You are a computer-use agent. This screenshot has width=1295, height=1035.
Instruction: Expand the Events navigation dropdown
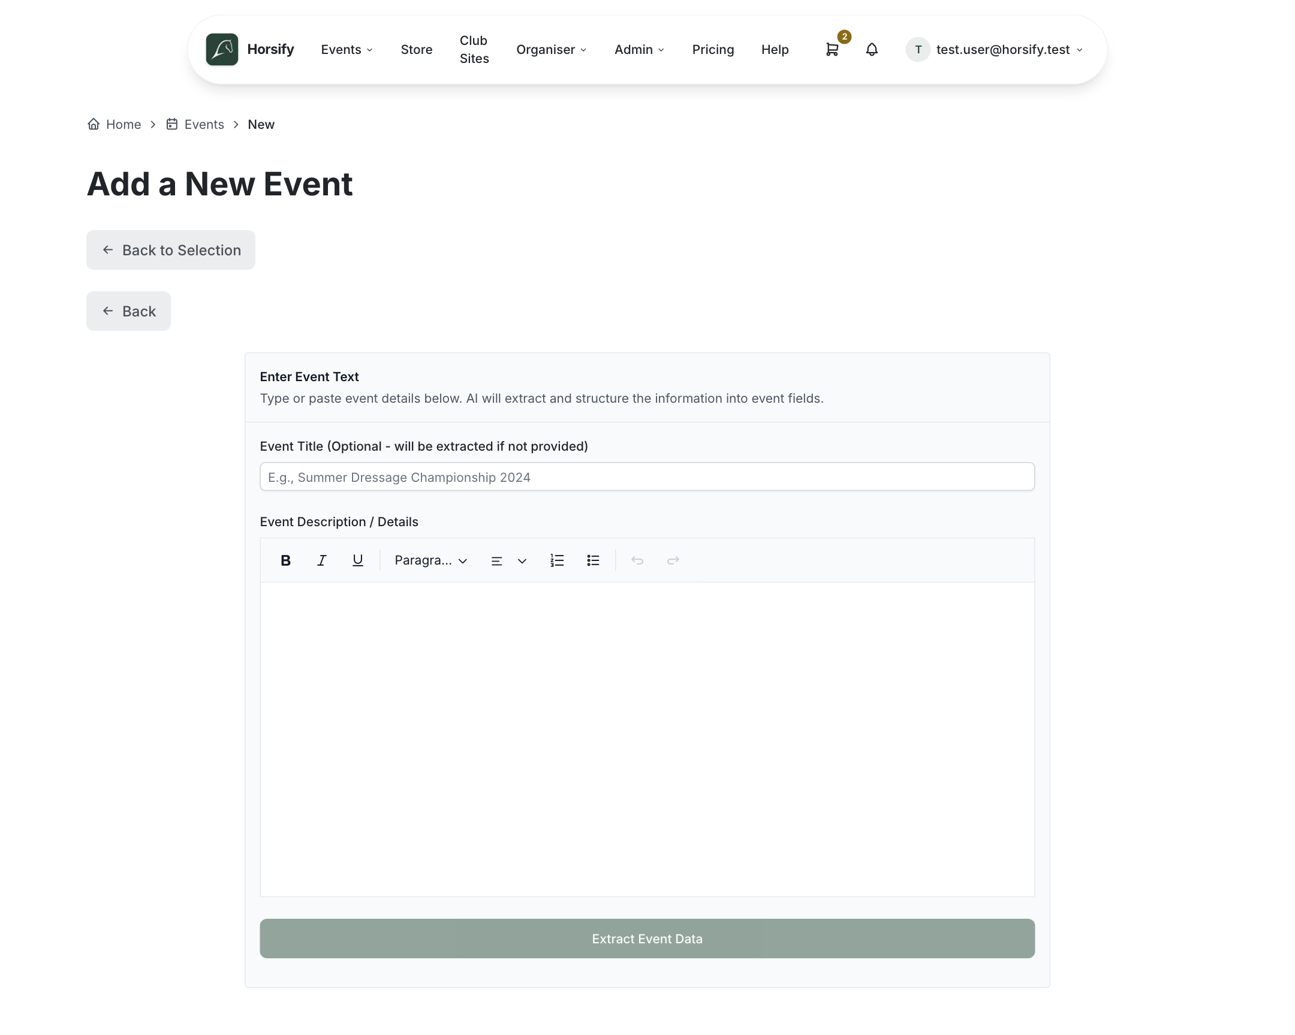(347, 49)
